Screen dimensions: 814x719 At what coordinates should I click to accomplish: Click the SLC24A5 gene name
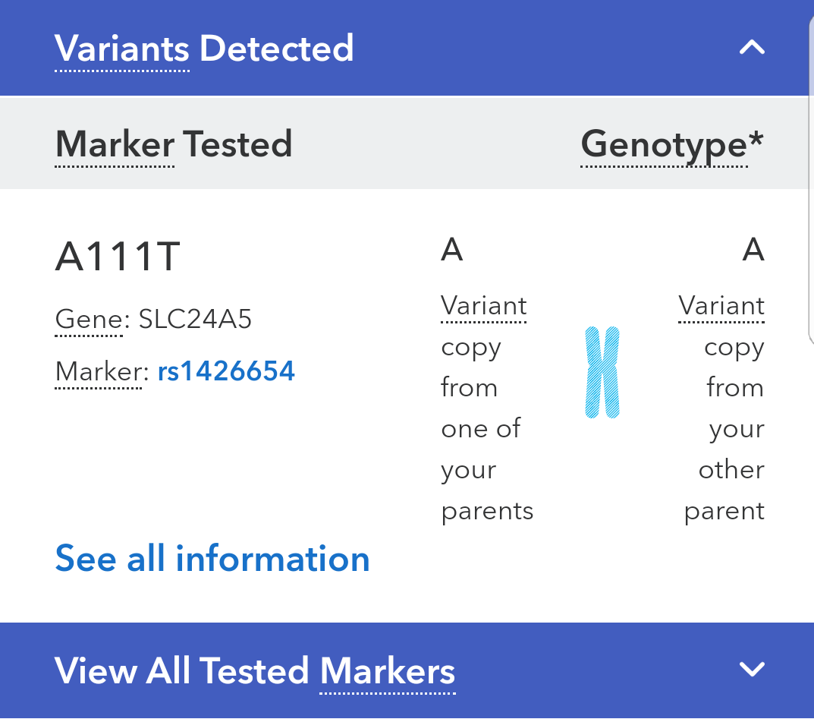coord(195,319)
